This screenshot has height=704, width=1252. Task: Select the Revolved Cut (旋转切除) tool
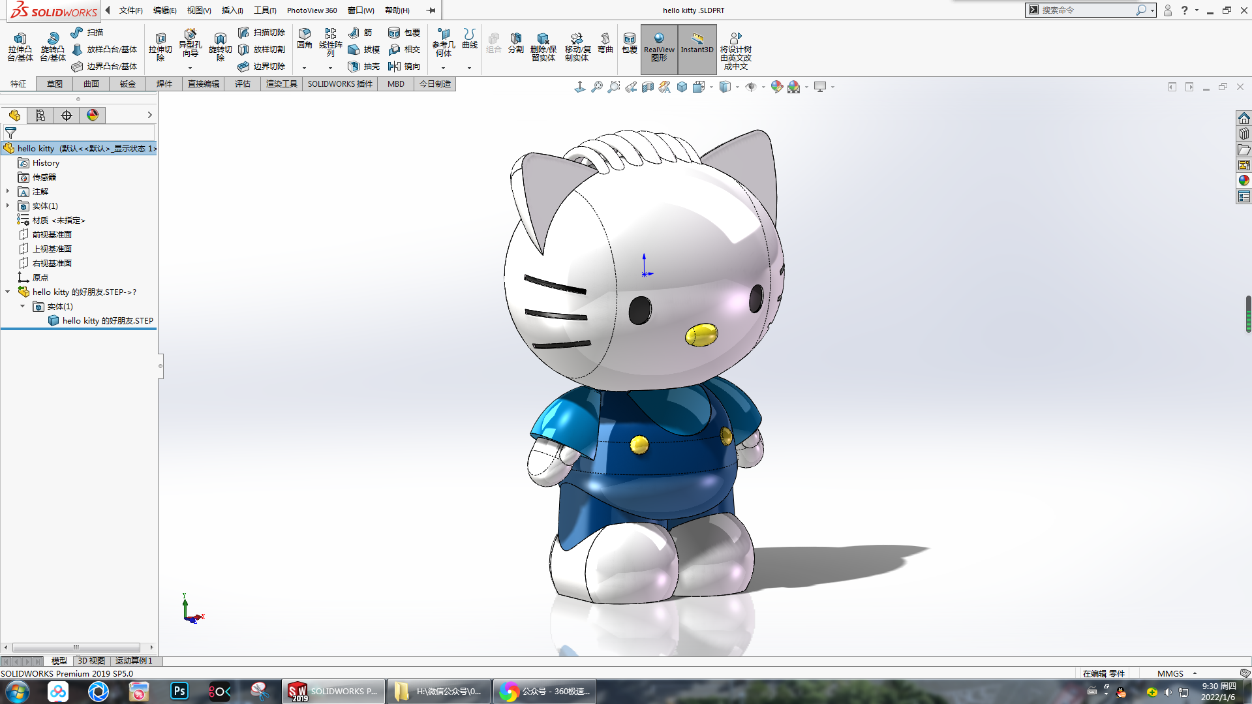pos(220,47)
